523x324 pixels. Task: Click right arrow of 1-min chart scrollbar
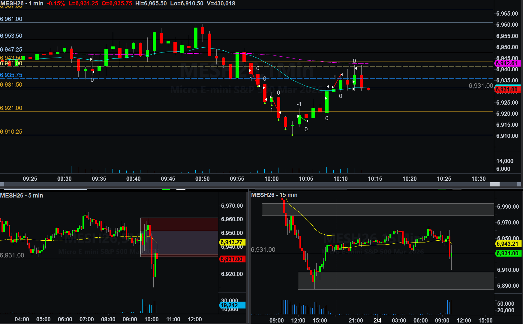[519, 184]
